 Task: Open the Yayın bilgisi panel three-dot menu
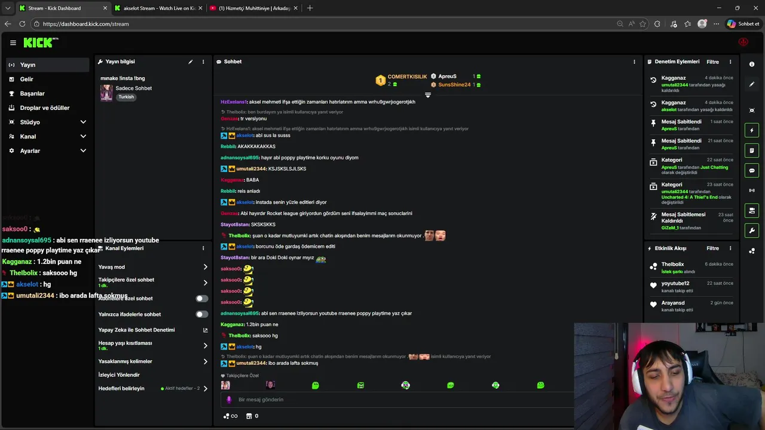pos(203,62)
